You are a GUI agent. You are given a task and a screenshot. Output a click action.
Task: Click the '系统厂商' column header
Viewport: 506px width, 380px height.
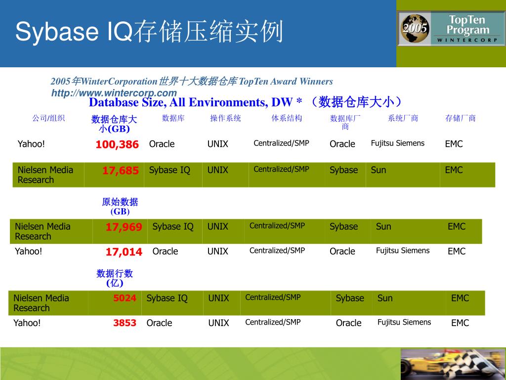coord(403,118)
